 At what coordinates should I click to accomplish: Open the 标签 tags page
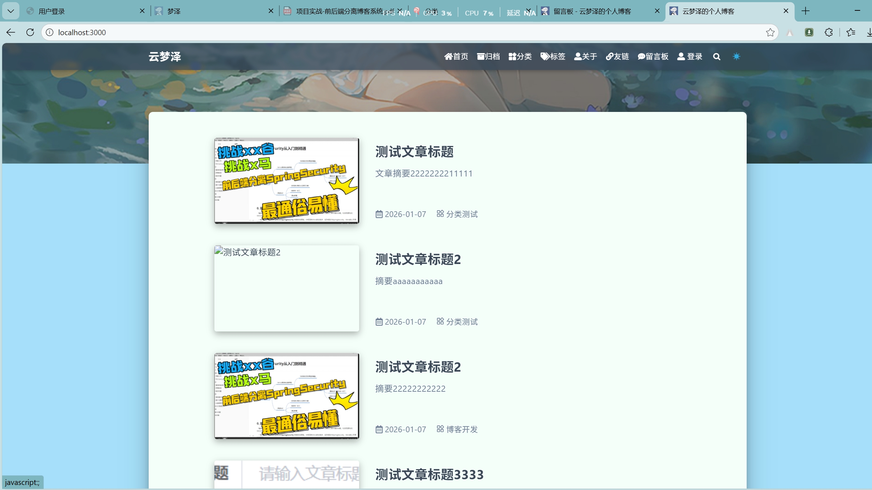click(553, 57)
